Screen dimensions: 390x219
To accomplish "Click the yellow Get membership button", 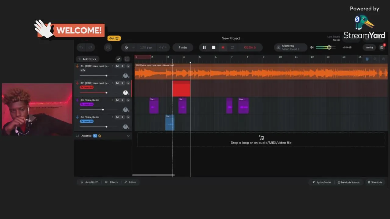I will [x=114, y=38].
